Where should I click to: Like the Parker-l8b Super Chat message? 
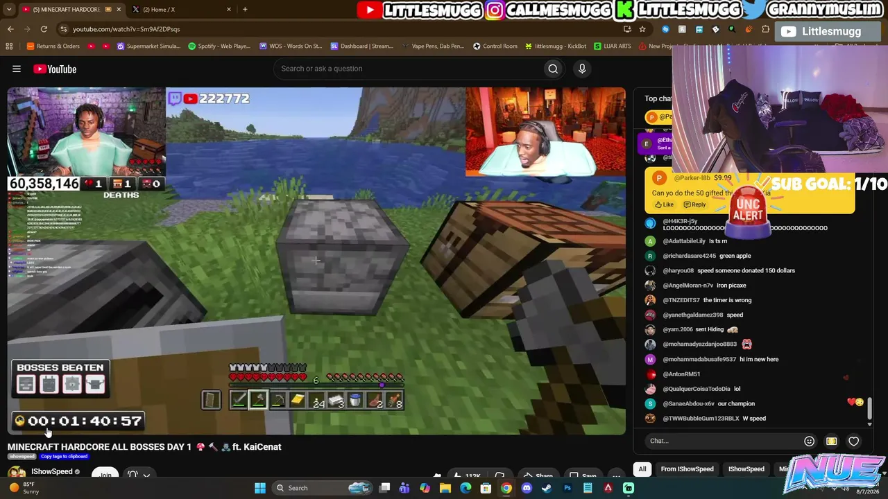664,205
